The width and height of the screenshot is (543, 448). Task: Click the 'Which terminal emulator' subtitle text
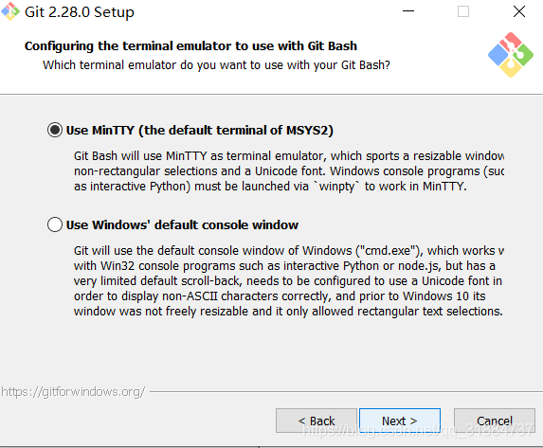pyautogui.click(x=216, y=65)
